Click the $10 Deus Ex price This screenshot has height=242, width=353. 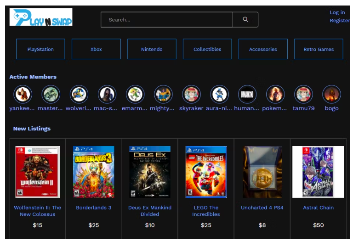(150, 225)
